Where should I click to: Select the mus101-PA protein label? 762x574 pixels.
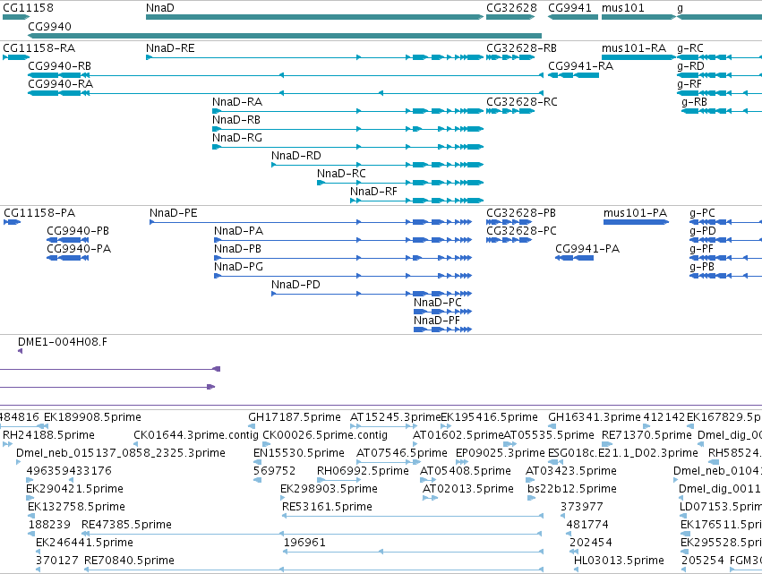pyautogui.click(x=635, y=213)
